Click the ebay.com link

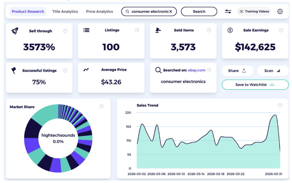click(x=196, y=70)
